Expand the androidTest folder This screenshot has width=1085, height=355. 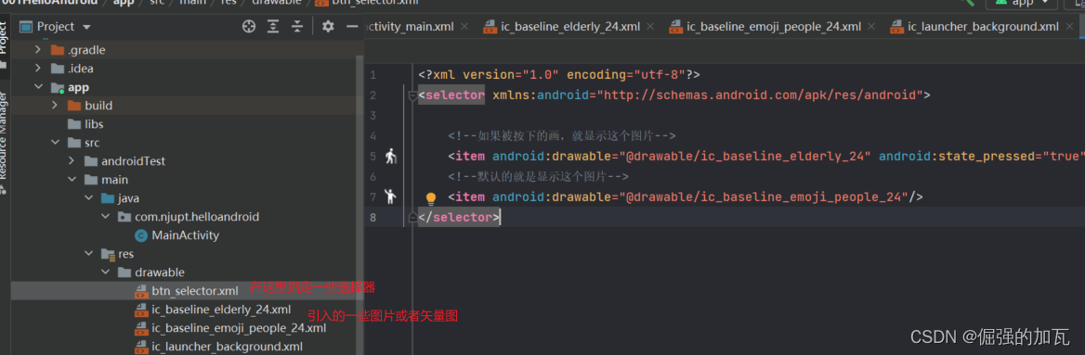pyautogui.click(x=72, y=161)
